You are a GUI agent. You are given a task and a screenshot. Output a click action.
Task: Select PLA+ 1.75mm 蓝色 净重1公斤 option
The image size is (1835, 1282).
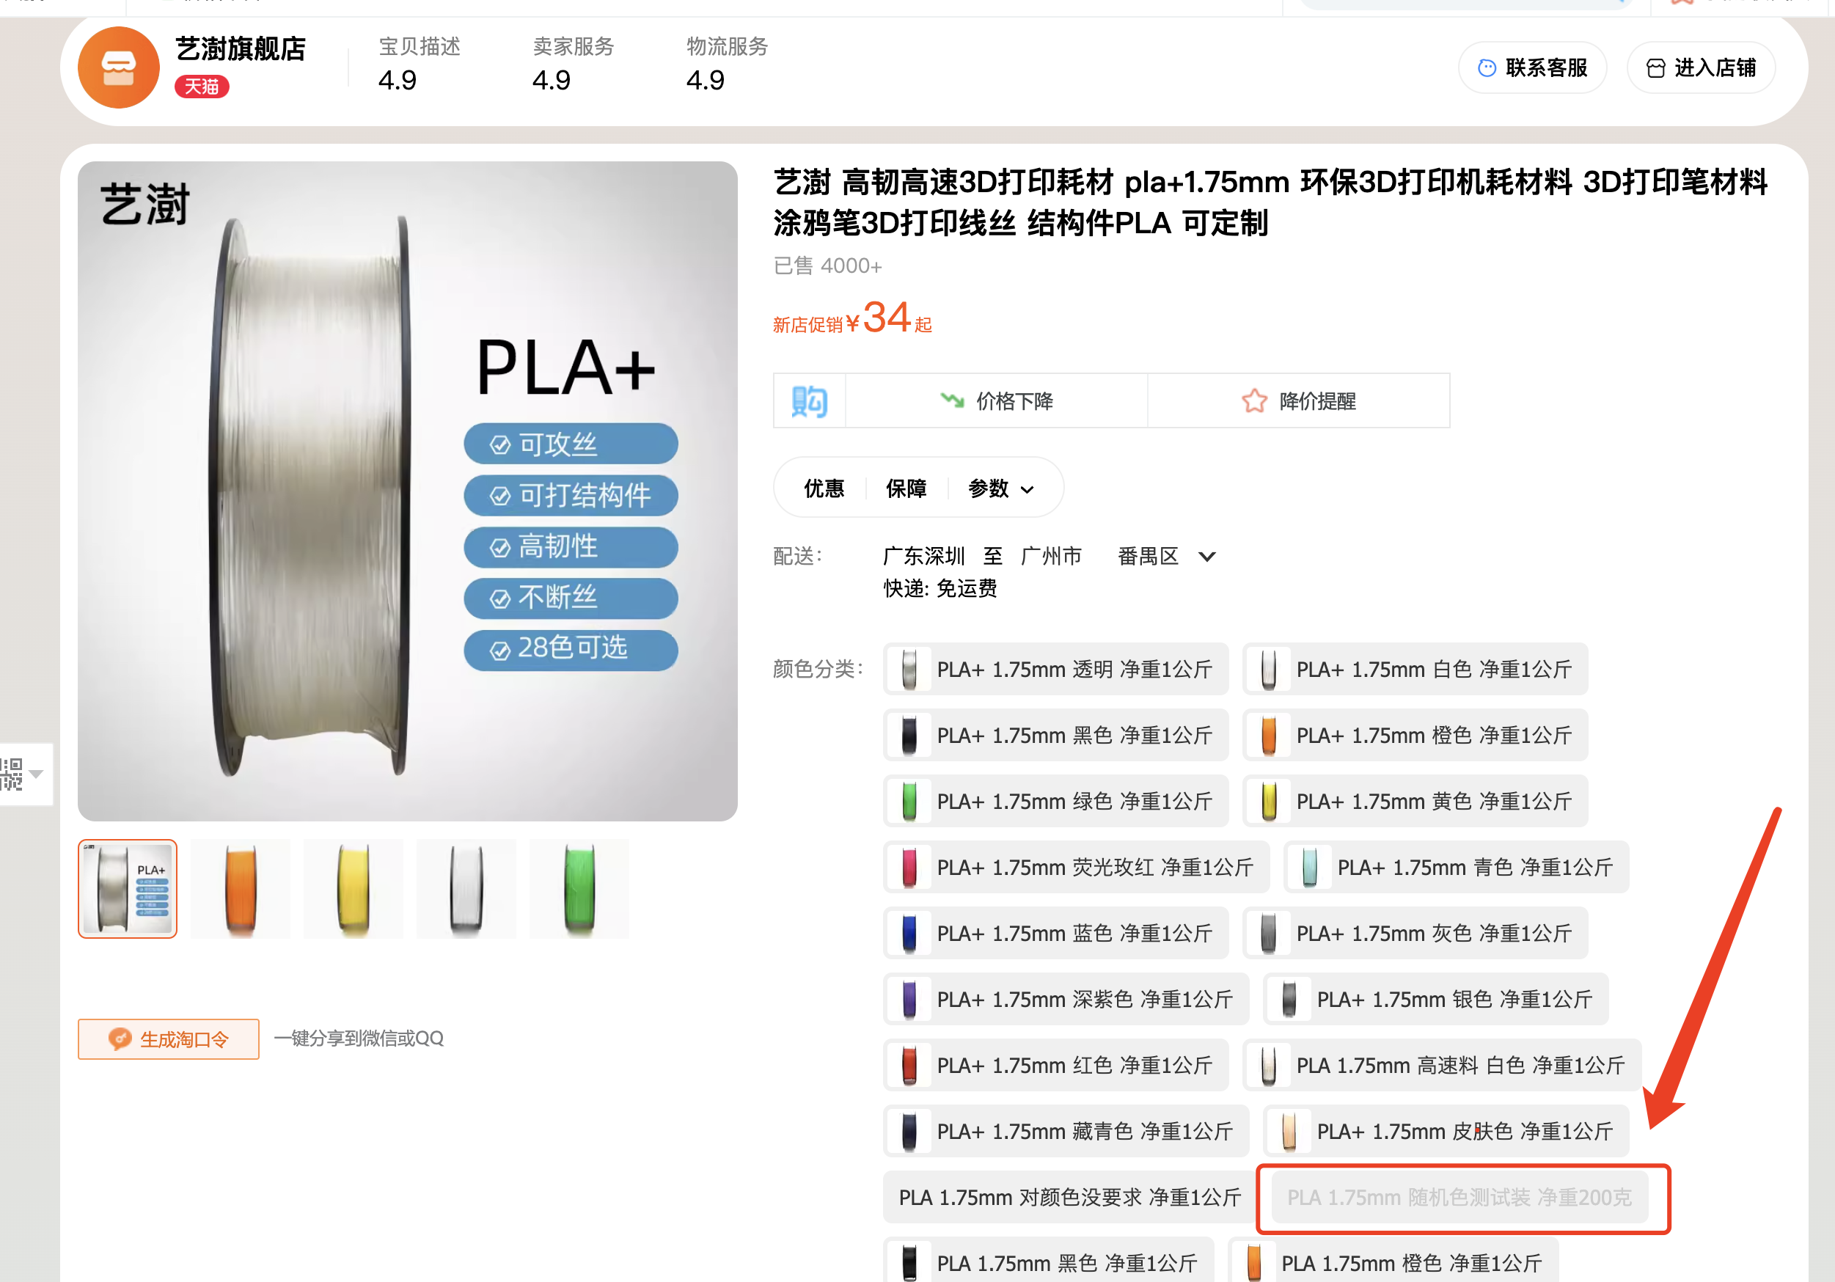coord(1056,934)
